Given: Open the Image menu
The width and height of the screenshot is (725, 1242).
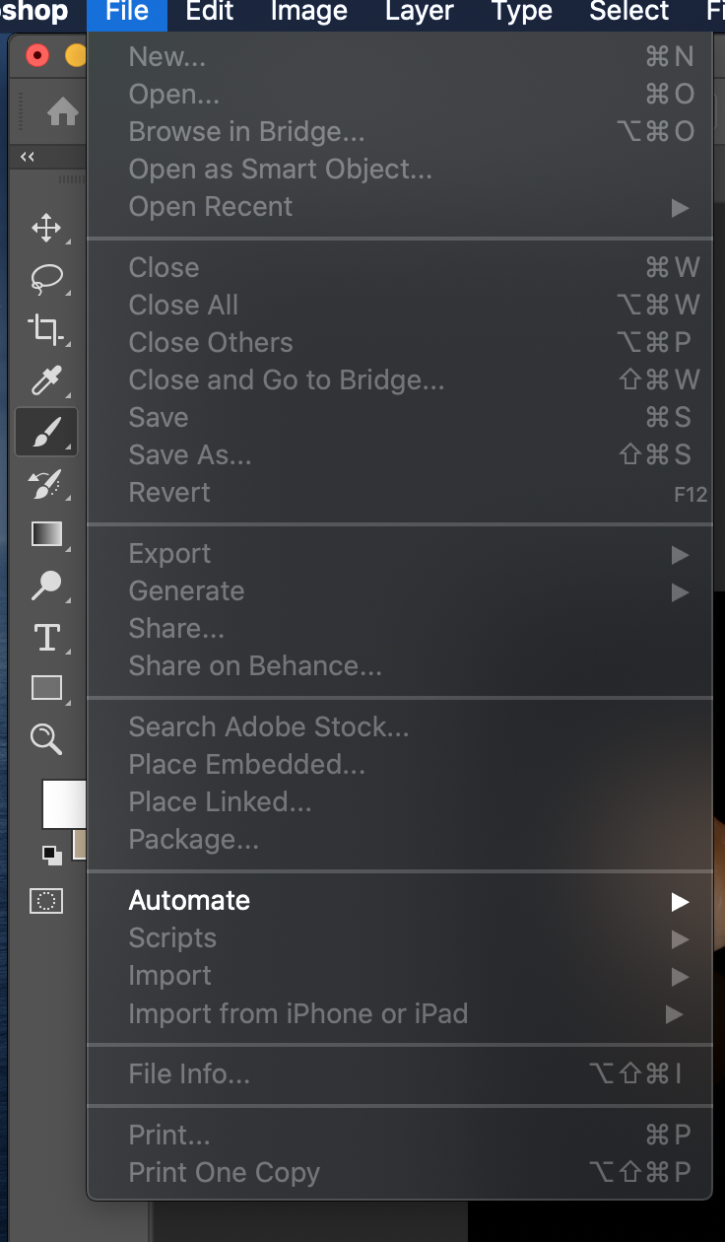Looking at the screenshot, I should [309, 12].
